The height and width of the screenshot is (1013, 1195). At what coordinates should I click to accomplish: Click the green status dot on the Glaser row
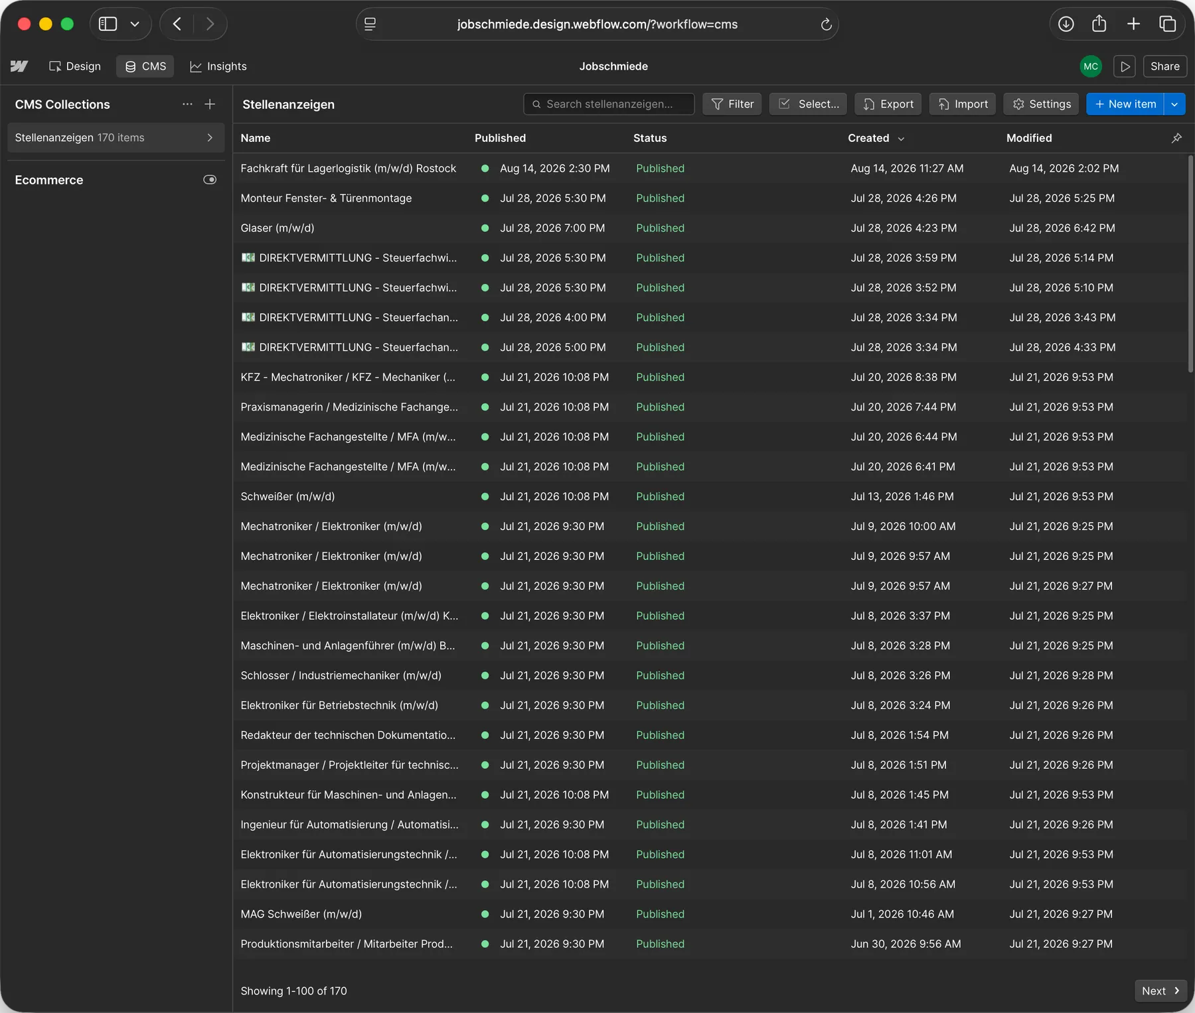[485, 228]
